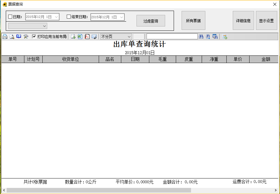Viewport: 280px width, 194px height.
Task: Click the 金额合计: 0.00元 text
Action: click(x=180, y=182)
